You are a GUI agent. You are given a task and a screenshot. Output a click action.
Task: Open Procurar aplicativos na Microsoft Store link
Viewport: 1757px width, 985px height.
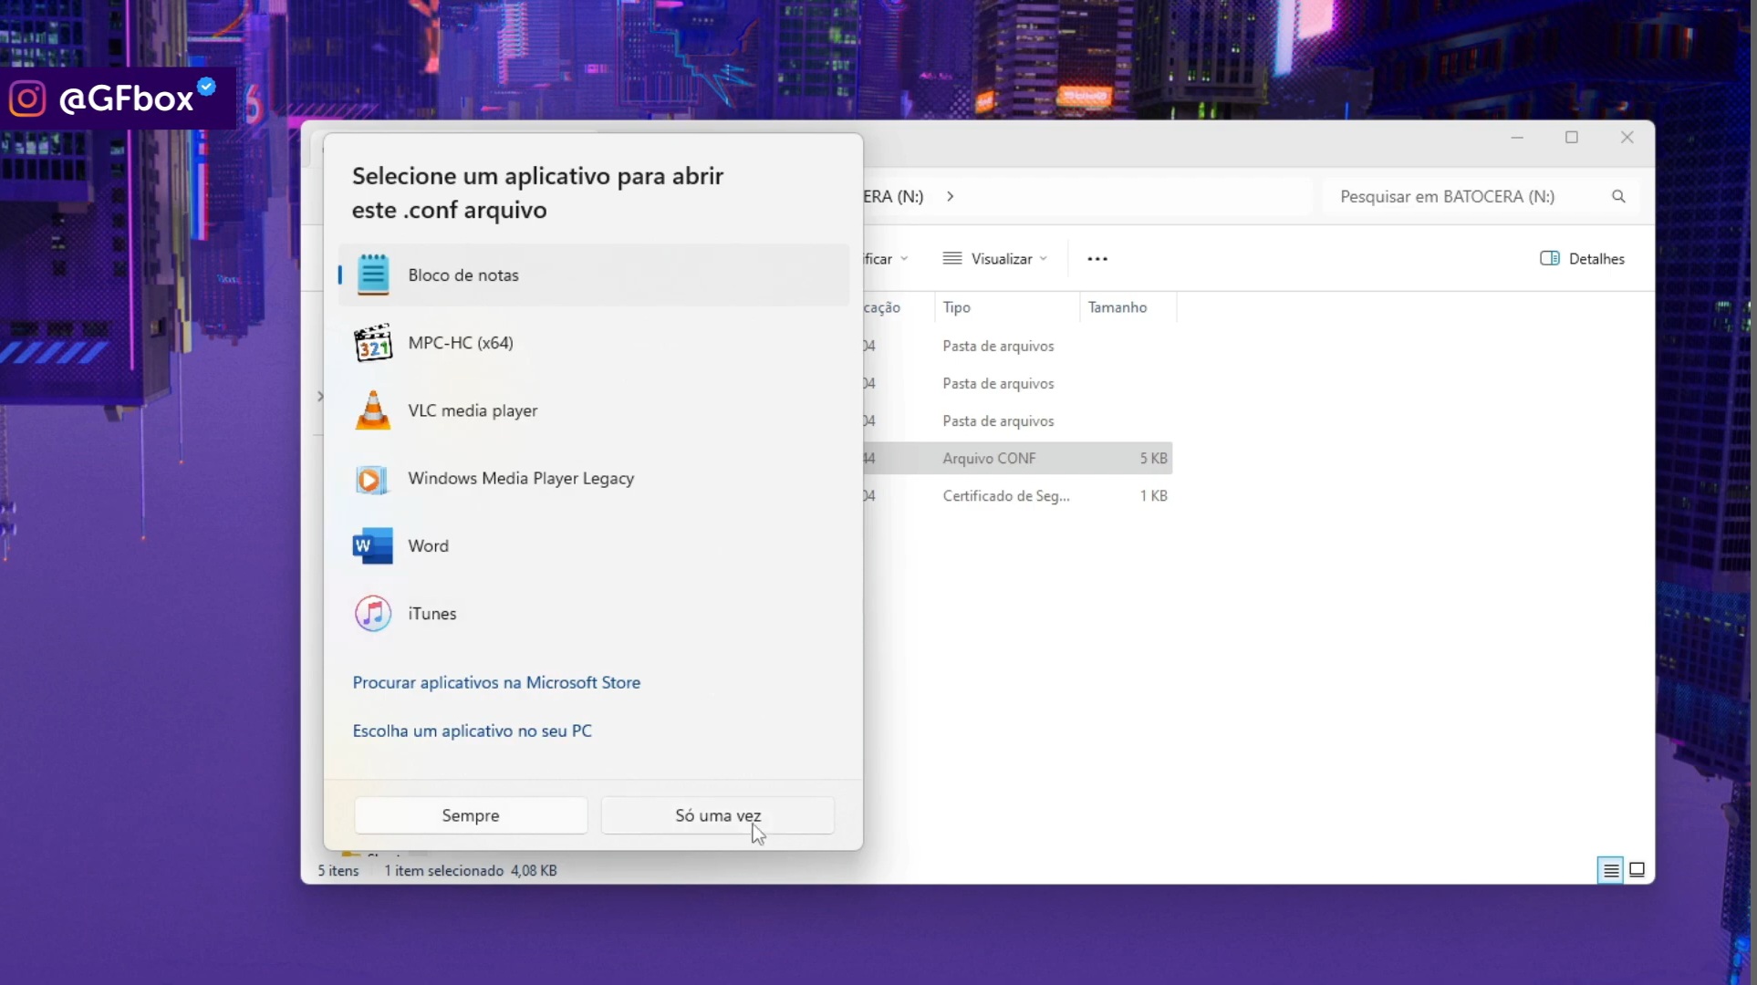pyautogui.click(x=496, y=682)
